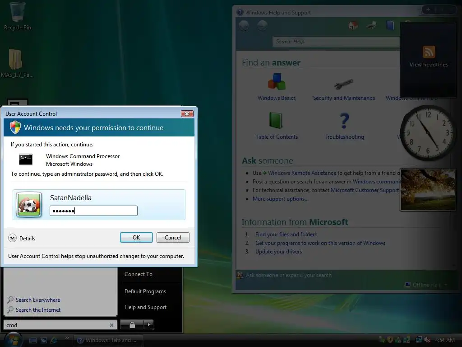
Task: Open the Recycle Bin on the desktop
Action: pos(18,16)
